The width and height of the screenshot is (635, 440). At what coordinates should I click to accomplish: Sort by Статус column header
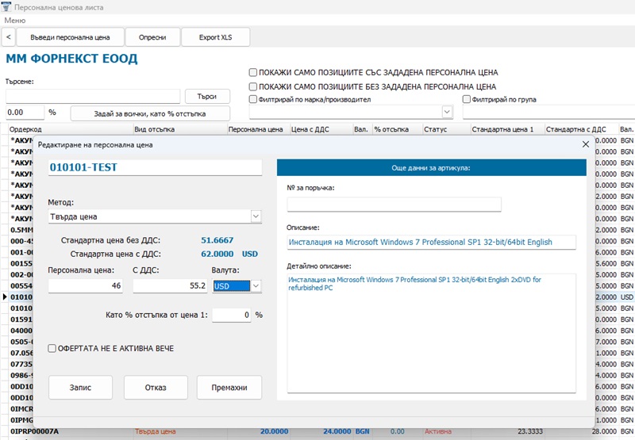click(x=446, y=129)
